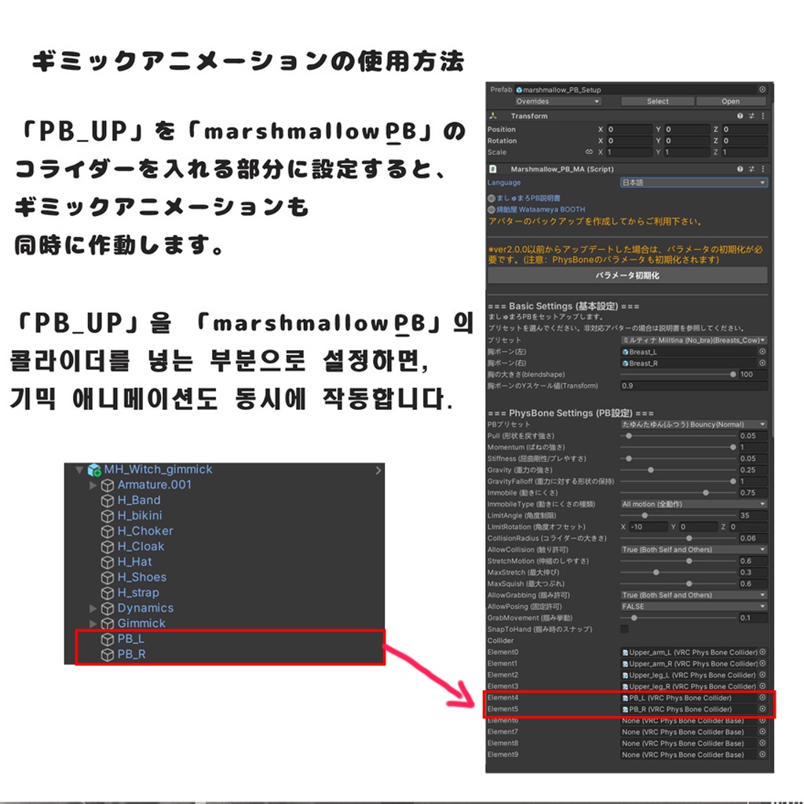This screenshot has height=804, width=804.
Task: Select the H_Band object in hierarchy
Action: pyautogui.click(x=139, y=500)
